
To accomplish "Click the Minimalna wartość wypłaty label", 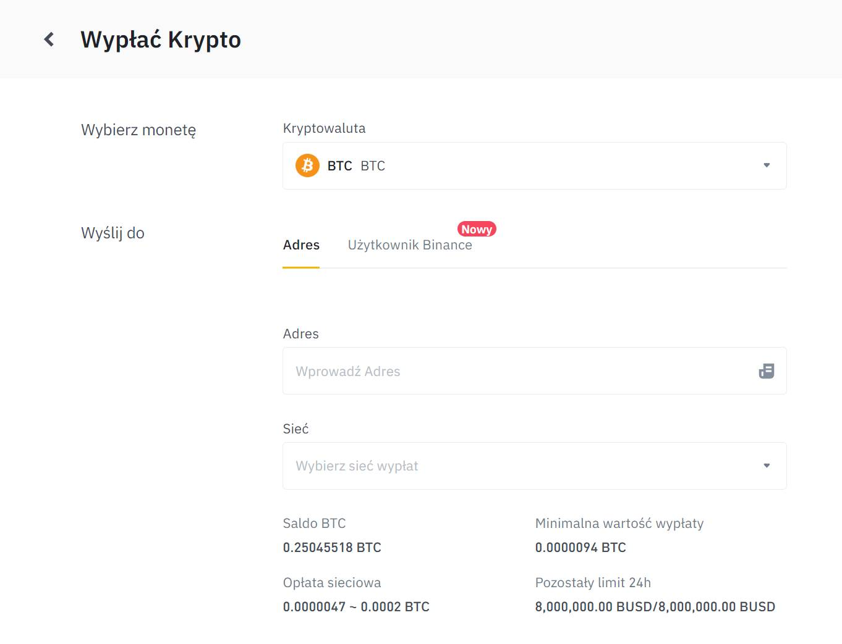I will click(x=619, y=524).
